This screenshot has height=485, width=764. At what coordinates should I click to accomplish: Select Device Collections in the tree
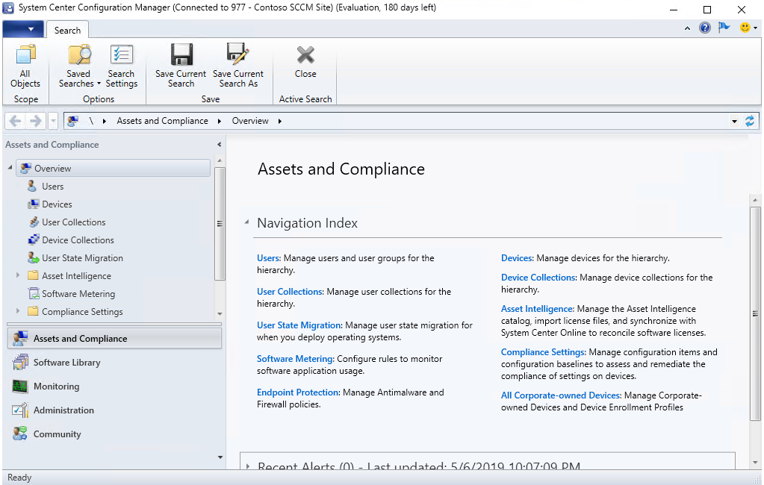78,240
